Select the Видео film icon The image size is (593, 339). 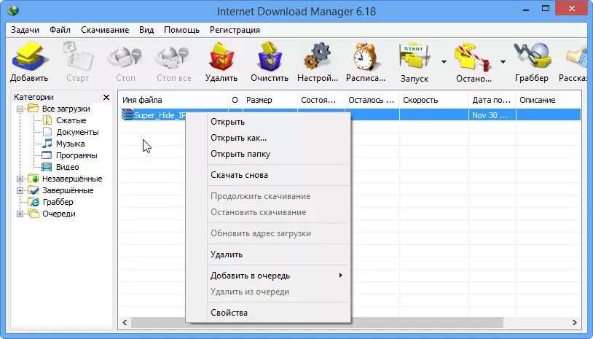coord(47,167)
